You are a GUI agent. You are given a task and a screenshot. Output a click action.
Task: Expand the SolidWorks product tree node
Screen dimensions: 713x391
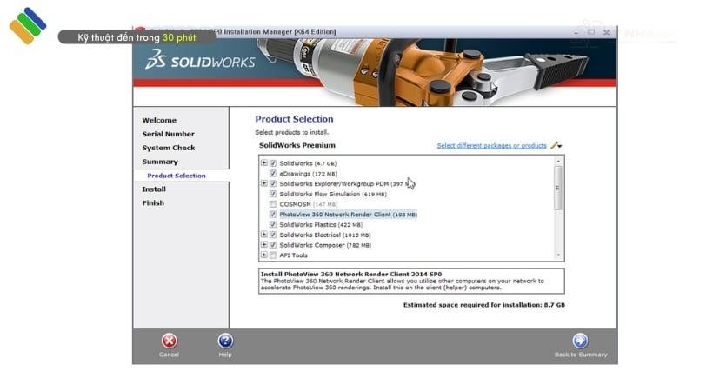[x=264, y=163]
